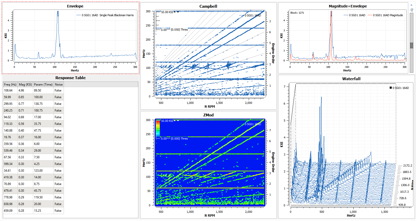417x221 pixels.
Task: Select frequency cell 599.34
Action: pos(10,164)
